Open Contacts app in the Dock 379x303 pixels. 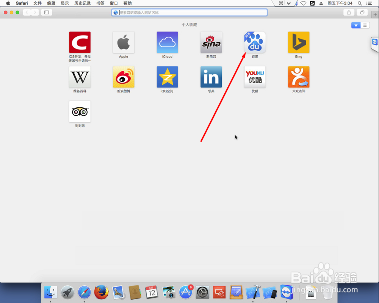(x=135, y=292)
